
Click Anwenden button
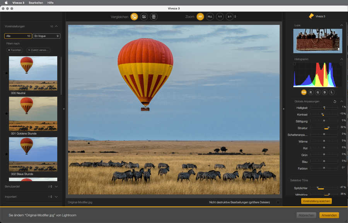click(329, 215)
